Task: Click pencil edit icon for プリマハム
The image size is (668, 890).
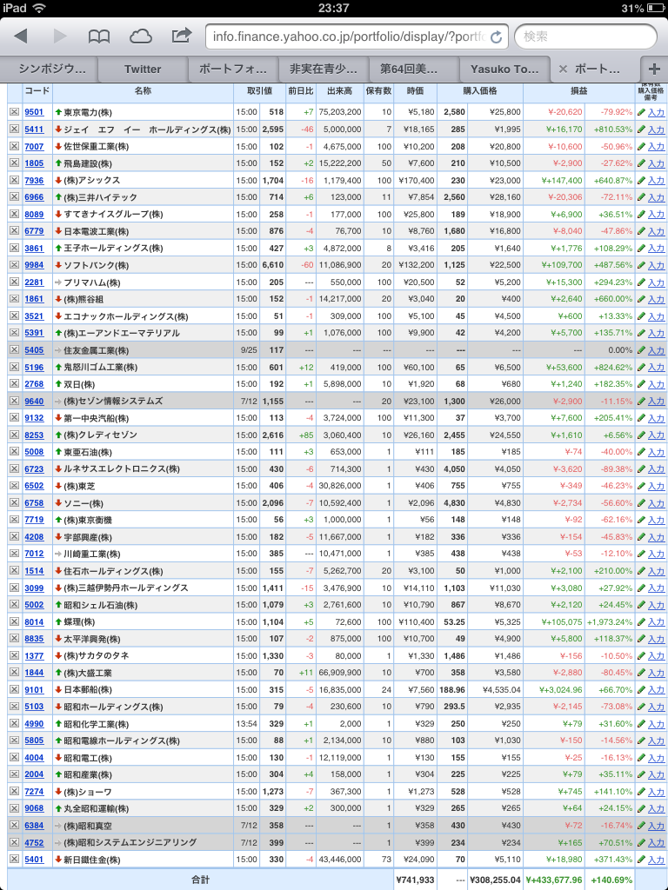Action: tap(641, 282)
